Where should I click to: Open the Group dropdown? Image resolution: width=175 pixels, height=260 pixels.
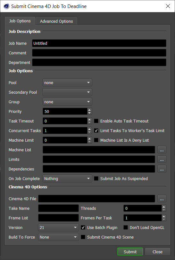[67, 102]
